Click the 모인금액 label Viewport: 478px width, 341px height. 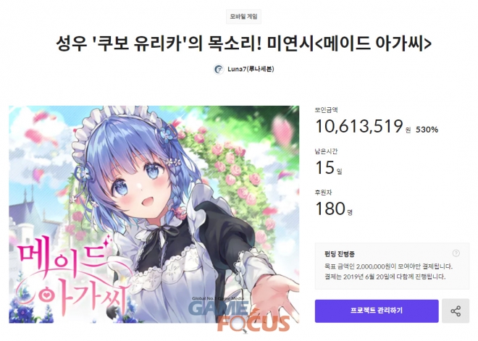326,110
